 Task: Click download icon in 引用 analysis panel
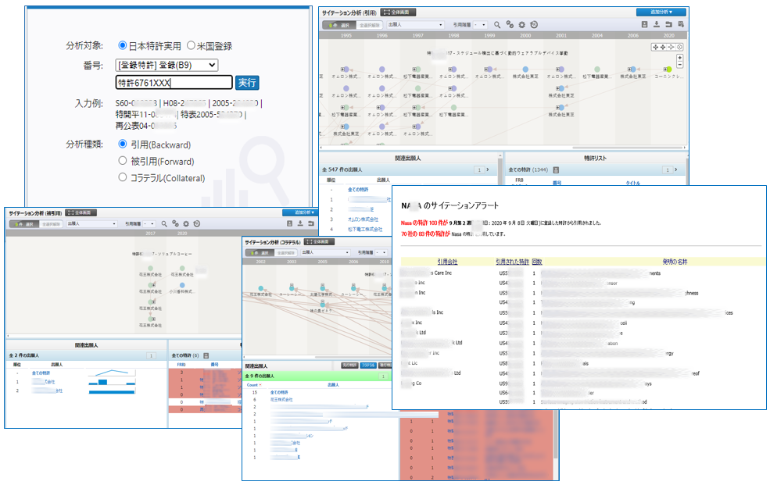point(657,25)
